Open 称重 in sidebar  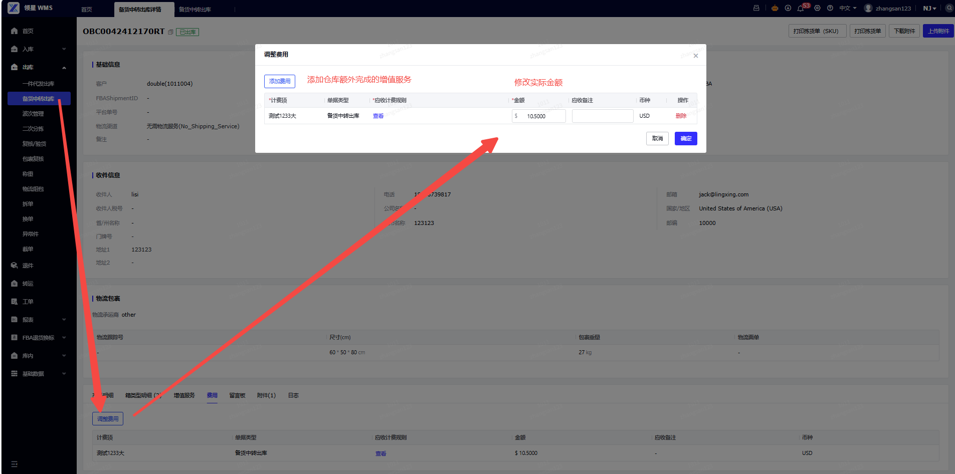pos(28,174)
